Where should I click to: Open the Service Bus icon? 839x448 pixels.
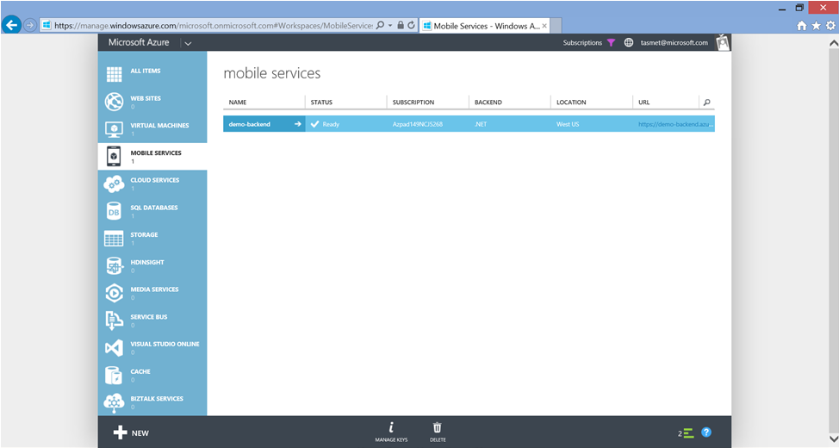(x=114, y=320)
